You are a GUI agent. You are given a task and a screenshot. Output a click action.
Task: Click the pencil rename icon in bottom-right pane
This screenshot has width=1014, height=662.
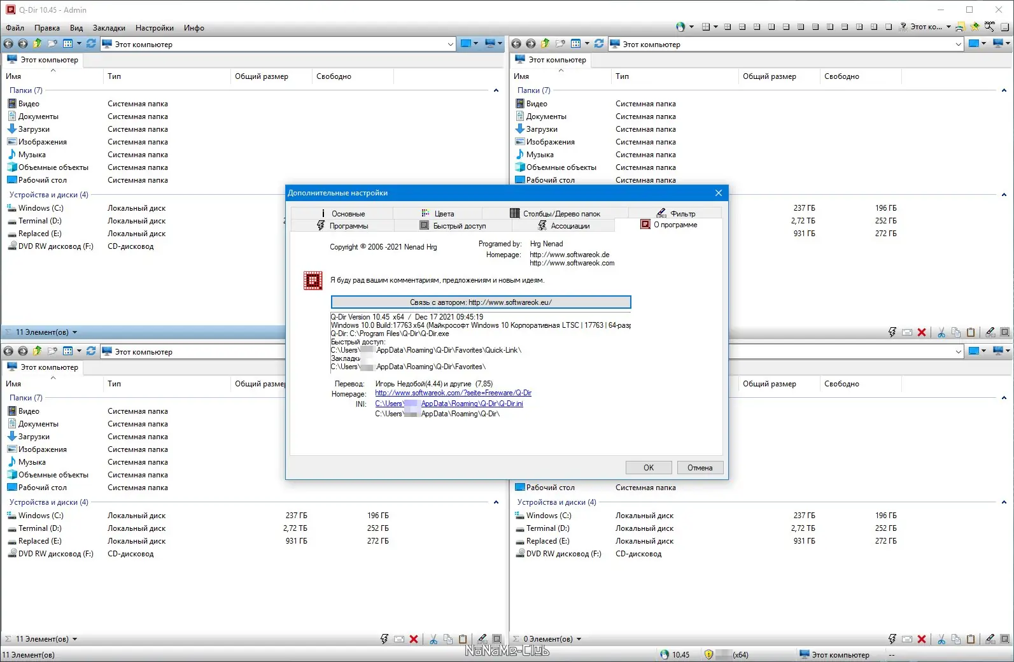tap(990, 639)
